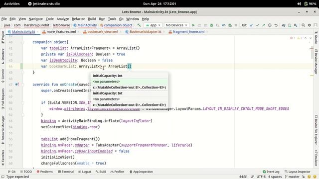Open the 4 spaces indent selector

275,177
